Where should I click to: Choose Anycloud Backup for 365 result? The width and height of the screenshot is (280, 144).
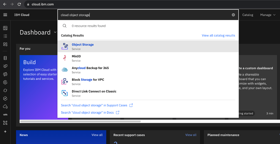click(90, 68)
